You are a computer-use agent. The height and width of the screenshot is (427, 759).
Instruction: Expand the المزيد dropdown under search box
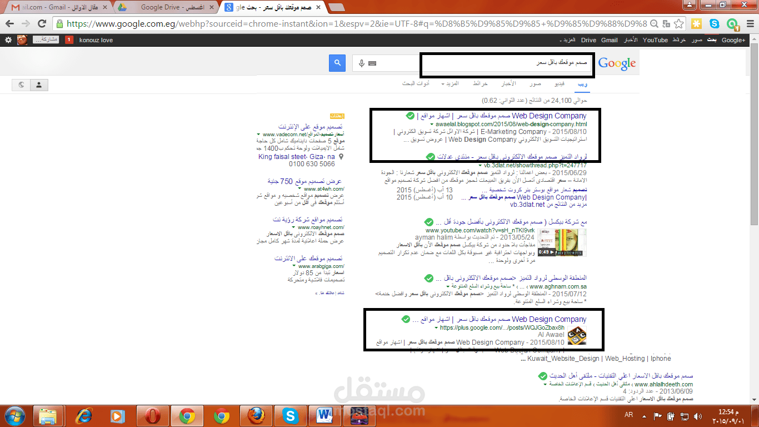(x=450, y=83)
